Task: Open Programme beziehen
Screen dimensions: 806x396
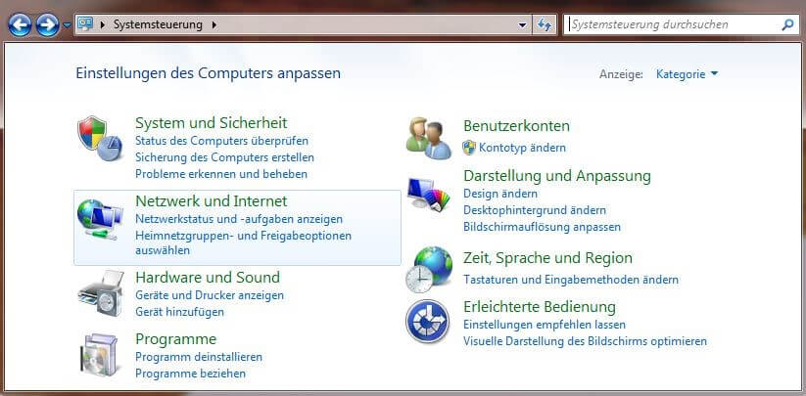Action: coord(190,374)
